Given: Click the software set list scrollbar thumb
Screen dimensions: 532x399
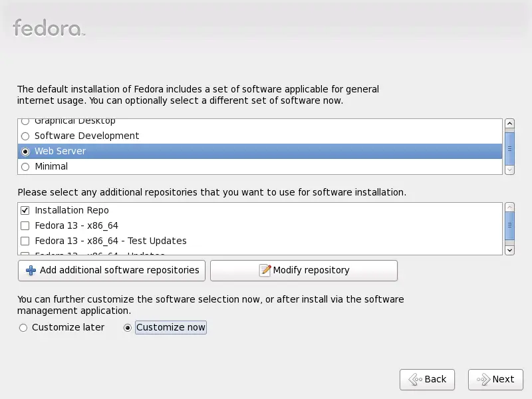Looking at the screenshot, I should [509, 148].
